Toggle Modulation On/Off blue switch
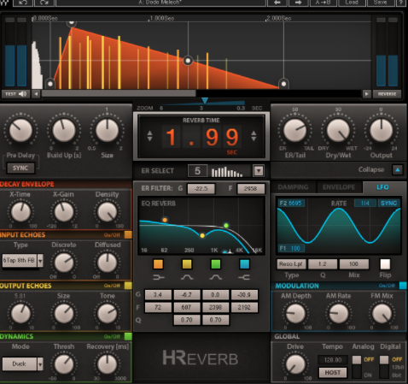Image resolution: width=408 pixels, height=384 pixels. click(x=403, y=286)
